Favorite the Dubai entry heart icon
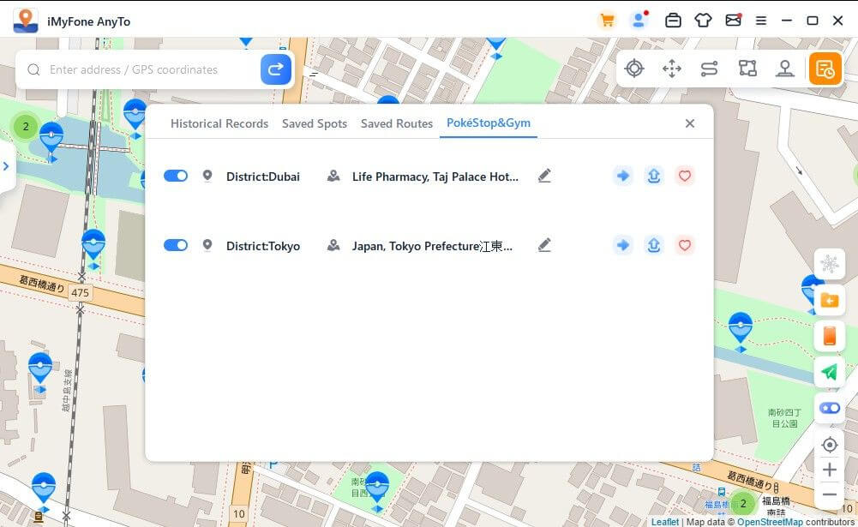Viewport: 858px width, 527px height. (685, 176)
